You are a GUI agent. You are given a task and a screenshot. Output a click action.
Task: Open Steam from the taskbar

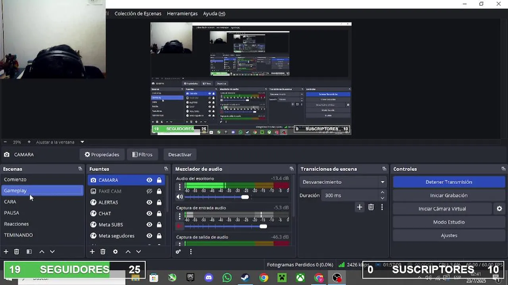coord(245,278)
